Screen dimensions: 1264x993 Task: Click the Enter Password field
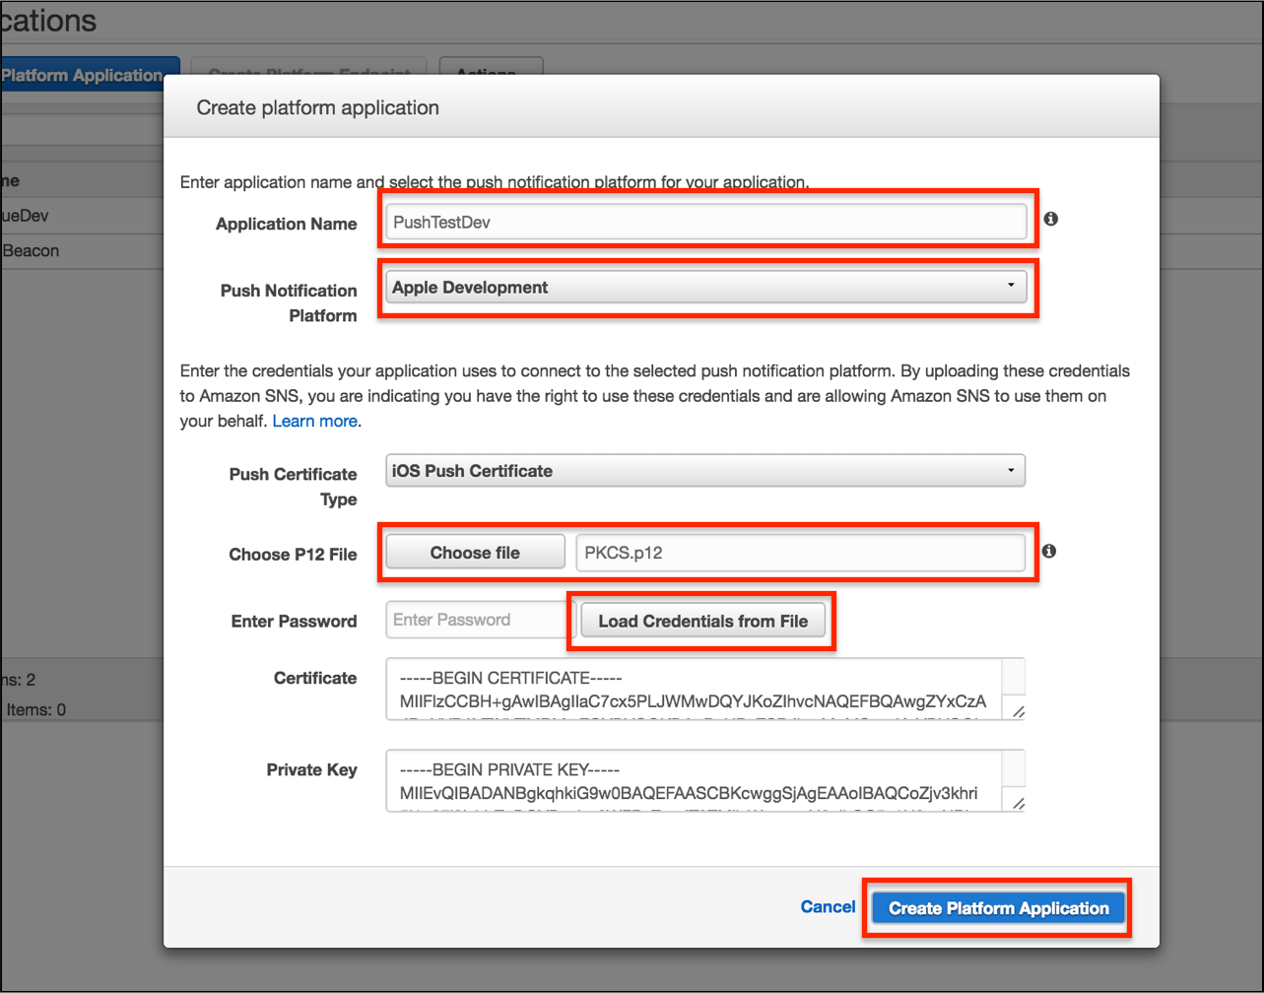click(473, 619)
